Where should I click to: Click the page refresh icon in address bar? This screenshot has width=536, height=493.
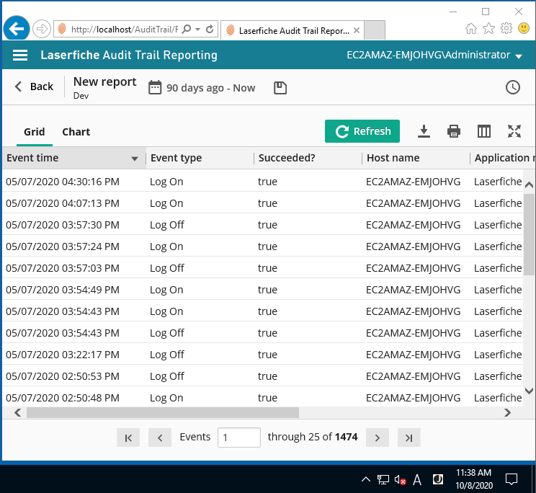click(x=210, y=30)
